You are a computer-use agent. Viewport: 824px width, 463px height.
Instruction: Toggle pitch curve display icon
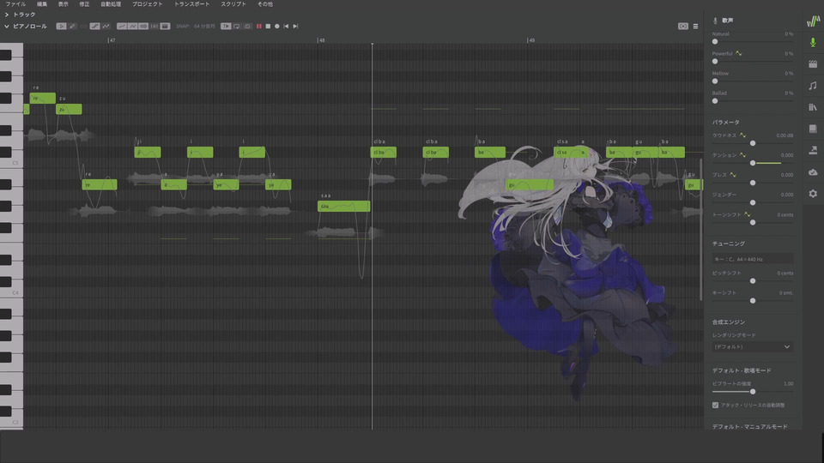pyautogui.click(x=122, y=27)
